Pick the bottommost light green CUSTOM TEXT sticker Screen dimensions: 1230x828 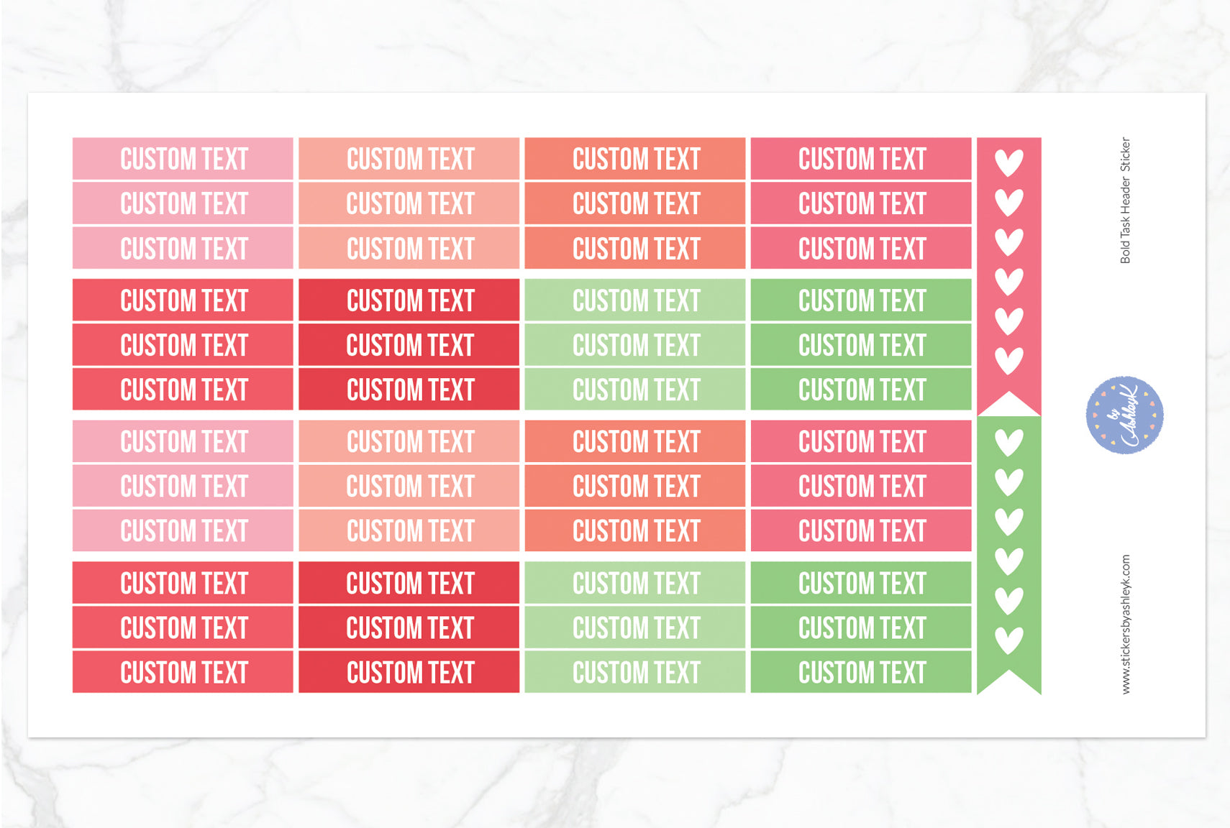coord(635,672)
